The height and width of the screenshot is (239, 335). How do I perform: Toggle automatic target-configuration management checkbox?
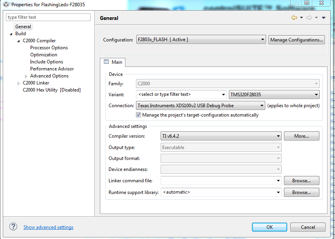point(138,115)
